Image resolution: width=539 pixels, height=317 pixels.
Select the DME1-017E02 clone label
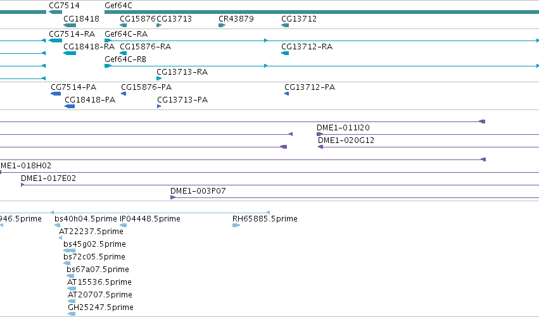point(49,178)
